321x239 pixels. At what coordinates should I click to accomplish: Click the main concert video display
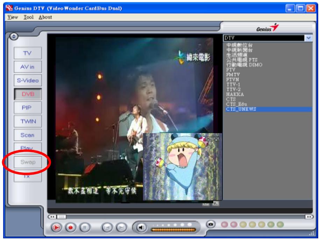[x=134, y=120]
